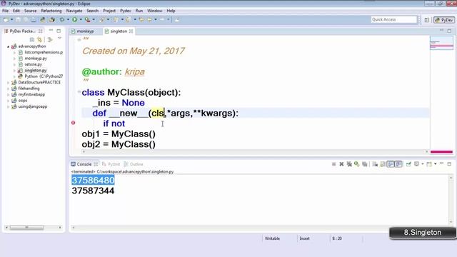Click the PyDev perspective button
Image resolution: width=457 pixels, height=257 pixels.
444,20
